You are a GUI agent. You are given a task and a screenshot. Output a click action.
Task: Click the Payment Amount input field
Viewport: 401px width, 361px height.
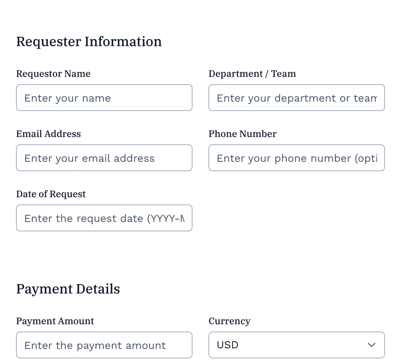[x=104, y=345]
